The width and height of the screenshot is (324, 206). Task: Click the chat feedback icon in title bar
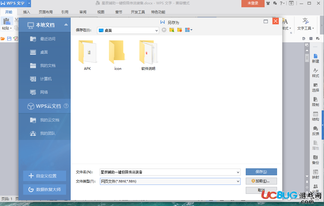(275, 3)
